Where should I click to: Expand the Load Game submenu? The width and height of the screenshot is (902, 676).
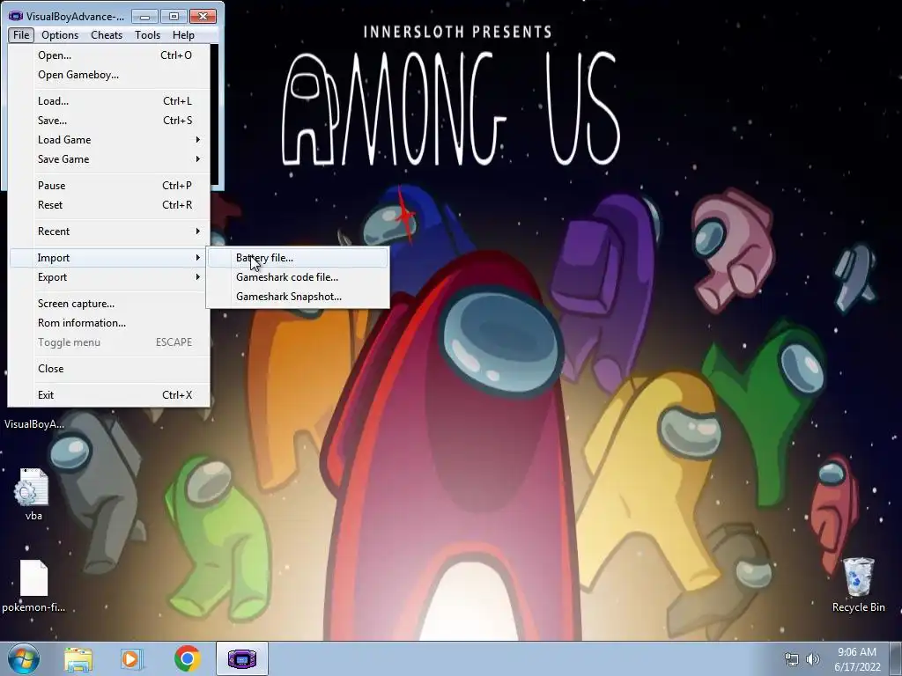pos(109,140)
